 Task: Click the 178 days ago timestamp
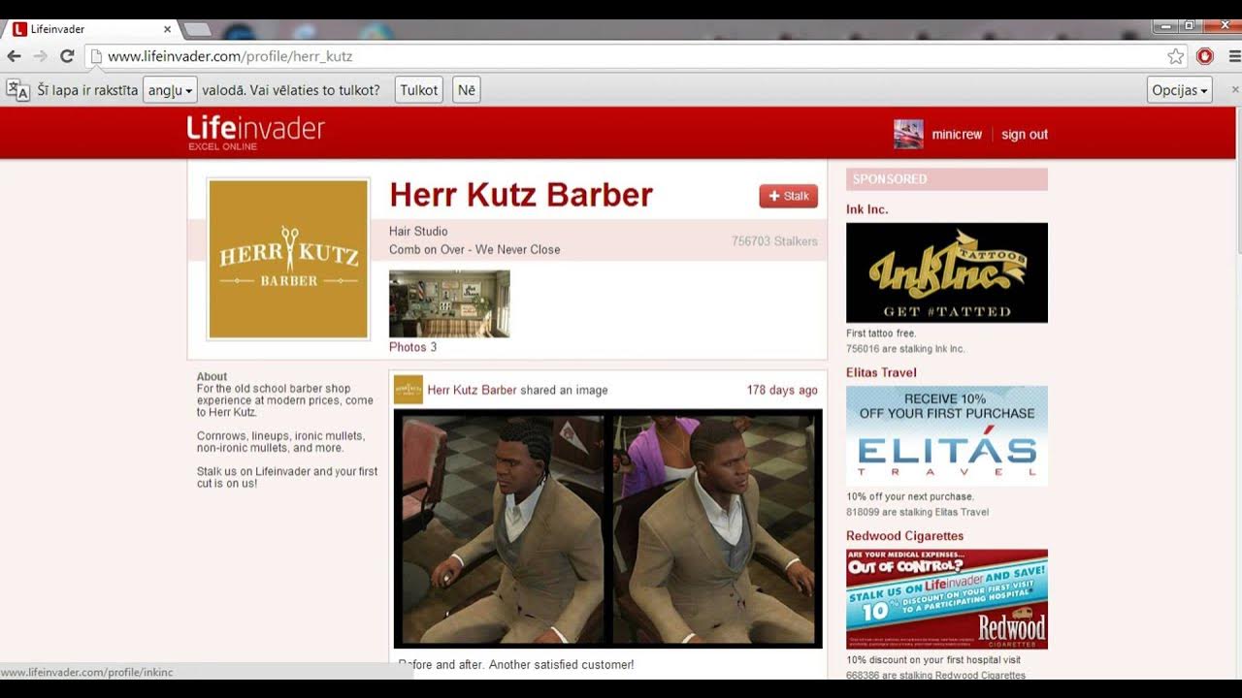(x=782, y=391)
